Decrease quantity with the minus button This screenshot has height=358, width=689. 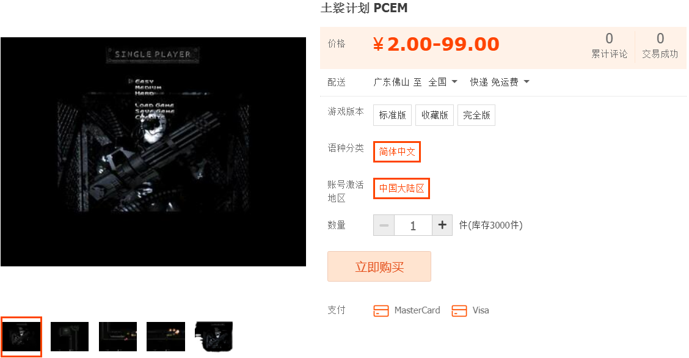tap(384, 225)
